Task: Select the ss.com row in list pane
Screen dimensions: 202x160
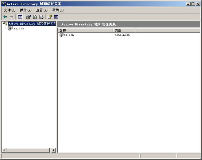Action: coord(69,35)
